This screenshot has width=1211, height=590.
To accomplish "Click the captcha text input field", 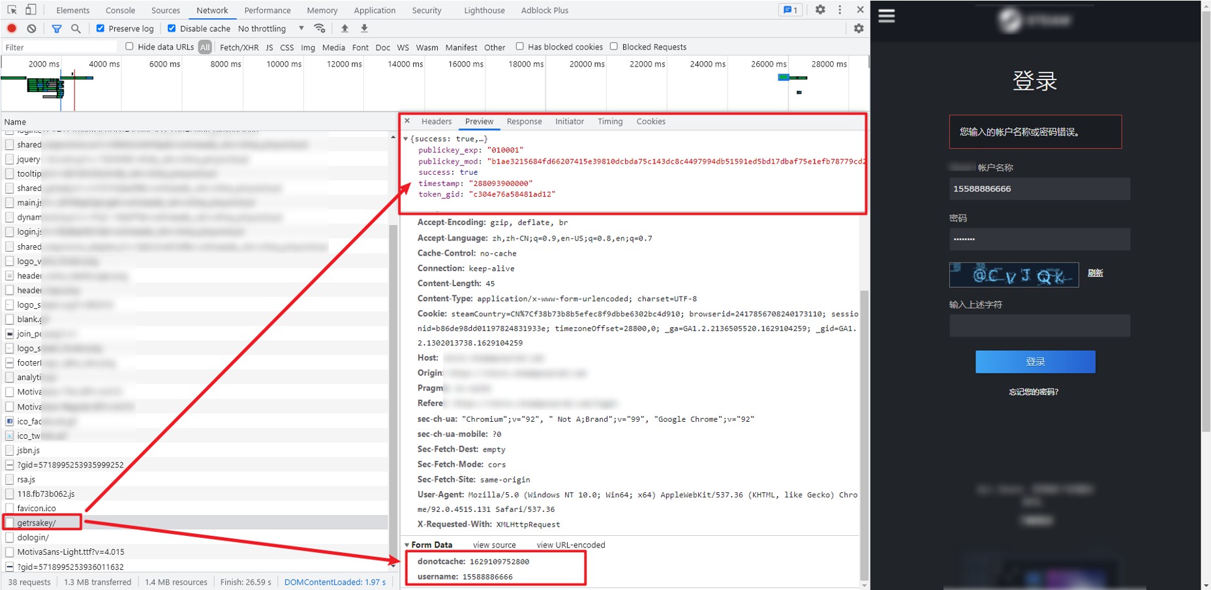I will coord(1039,325).
